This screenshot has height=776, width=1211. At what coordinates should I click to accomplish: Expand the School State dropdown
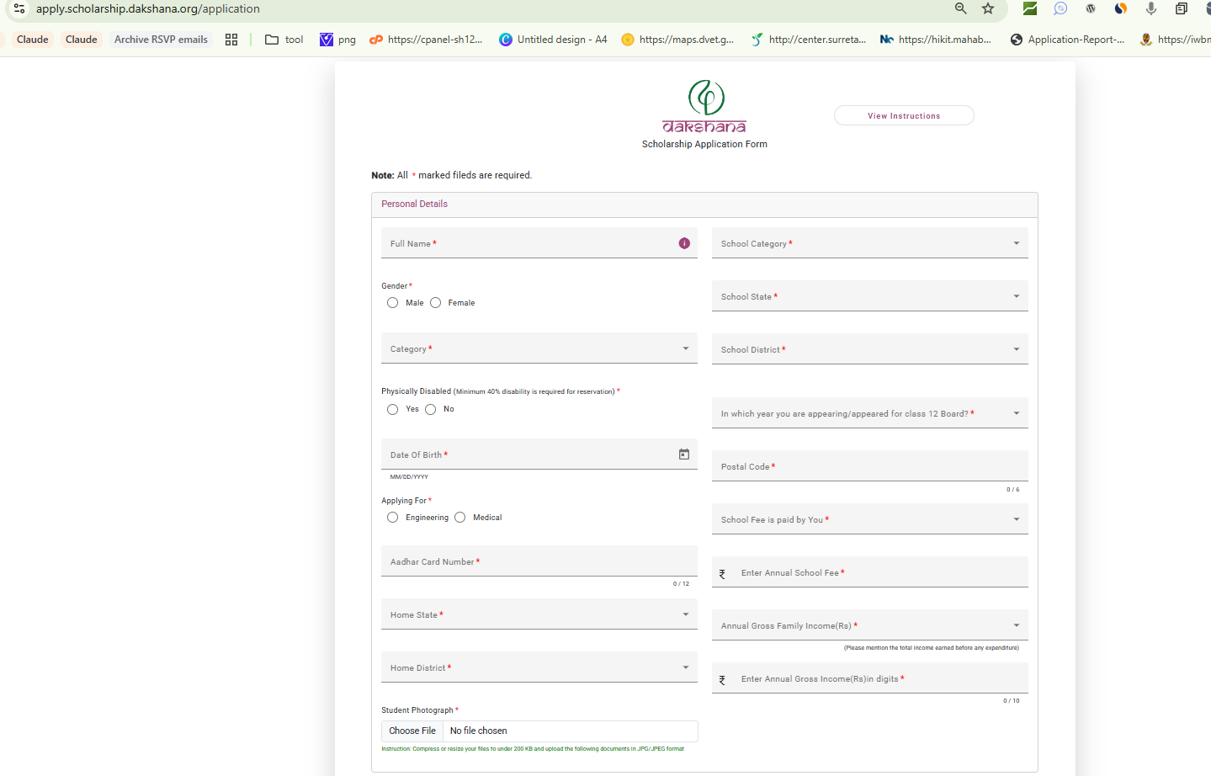[870, 296]
